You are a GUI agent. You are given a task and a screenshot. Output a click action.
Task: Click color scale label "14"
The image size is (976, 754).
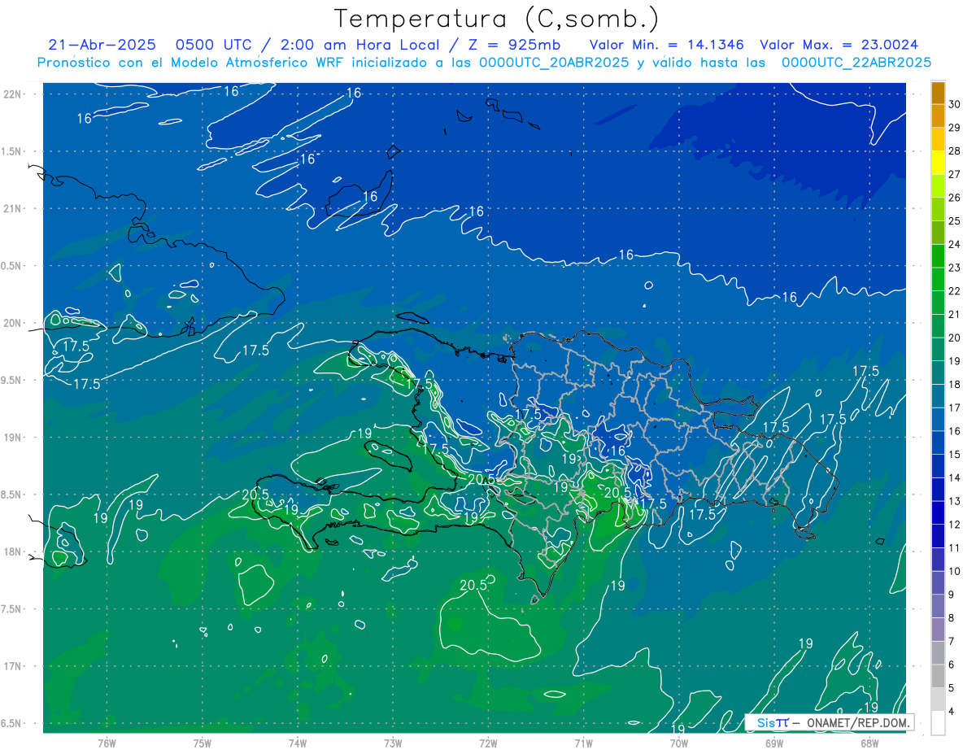pos(956,478)
